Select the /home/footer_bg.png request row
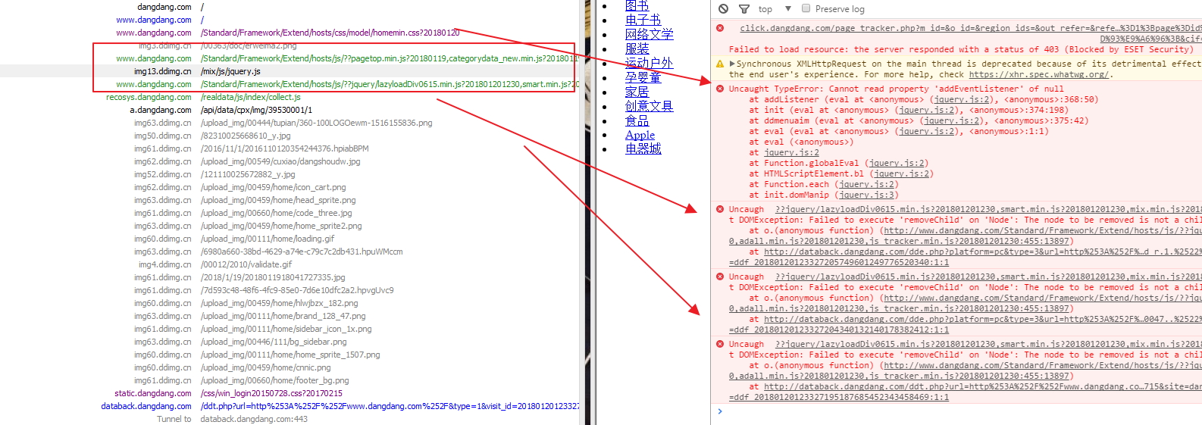The image size is (1202, 425). click(290, 380)
